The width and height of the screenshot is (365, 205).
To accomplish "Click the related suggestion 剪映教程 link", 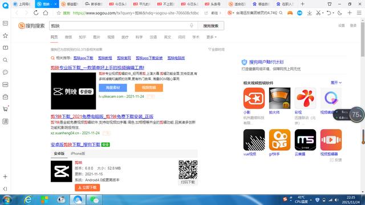I will [105, 58].
